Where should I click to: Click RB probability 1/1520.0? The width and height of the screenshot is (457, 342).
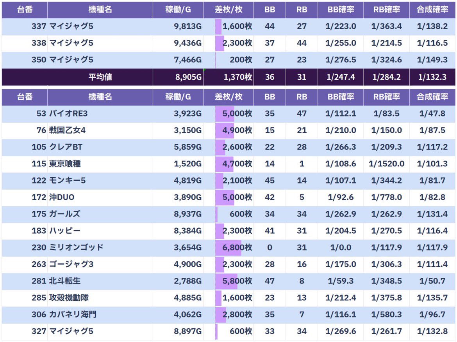[x=386, y=164]
